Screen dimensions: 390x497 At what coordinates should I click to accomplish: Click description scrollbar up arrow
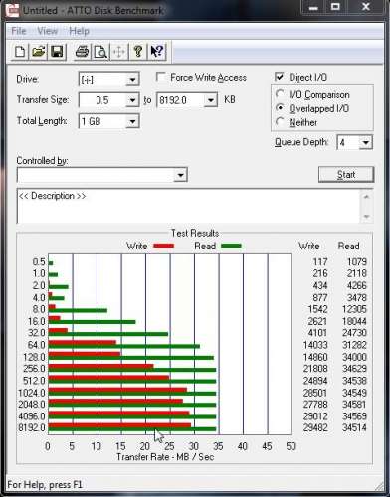(x=366, y=197)
